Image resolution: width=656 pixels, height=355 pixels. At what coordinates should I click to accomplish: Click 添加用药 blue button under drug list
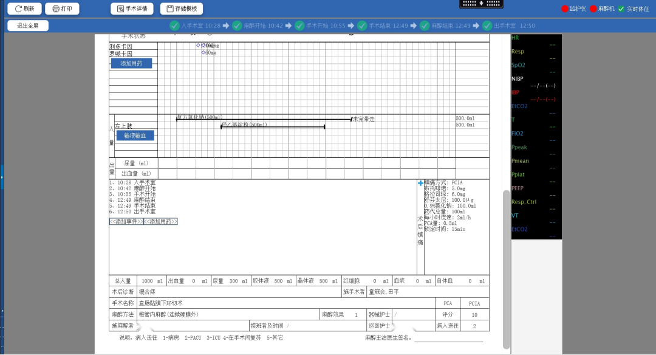coord(131,63)
